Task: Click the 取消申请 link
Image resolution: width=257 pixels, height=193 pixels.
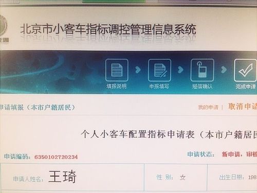Action: tap(242, 107)
